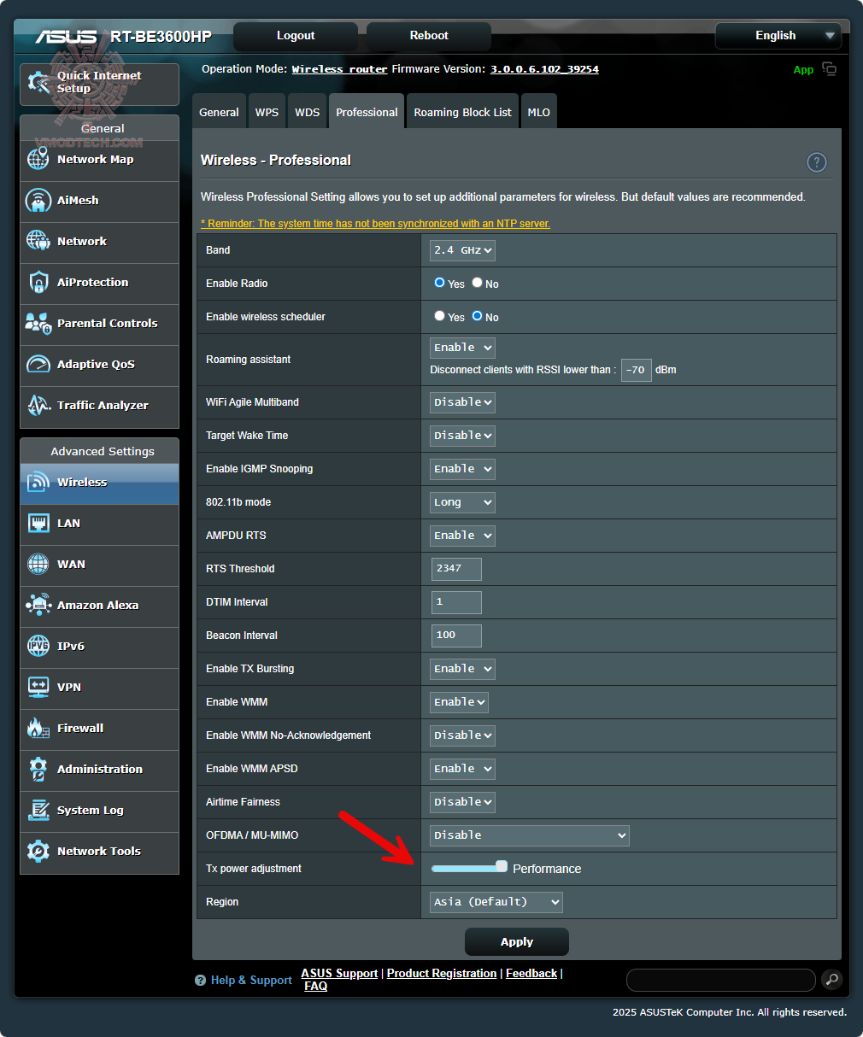Open the Target Wake Time dropdown

[x=462, y=436]
